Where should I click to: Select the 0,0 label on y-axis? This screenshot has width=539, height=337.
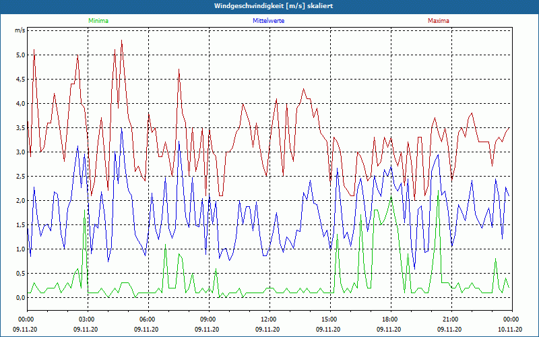point(20,297)
